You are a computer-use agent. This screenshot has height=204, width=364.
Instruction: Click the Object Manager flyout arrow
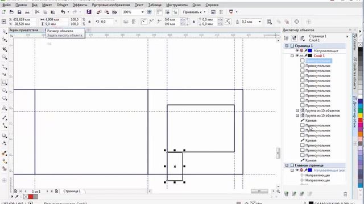point(348,36)
